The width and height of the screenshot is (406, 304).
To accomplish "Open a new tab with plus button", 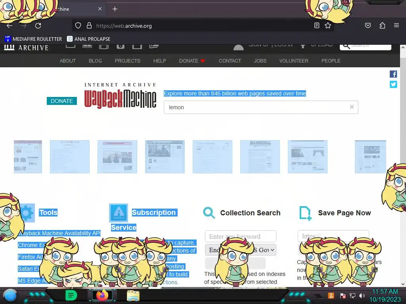I will [x=115, y=9].
